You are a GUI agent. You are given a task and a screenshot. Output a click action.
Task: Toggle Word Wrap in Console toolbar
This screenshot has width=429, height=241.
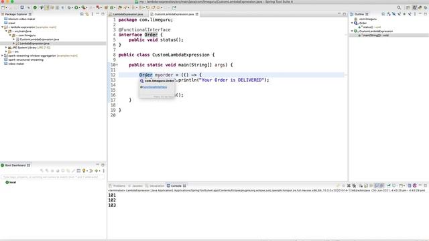pos(371,186)
